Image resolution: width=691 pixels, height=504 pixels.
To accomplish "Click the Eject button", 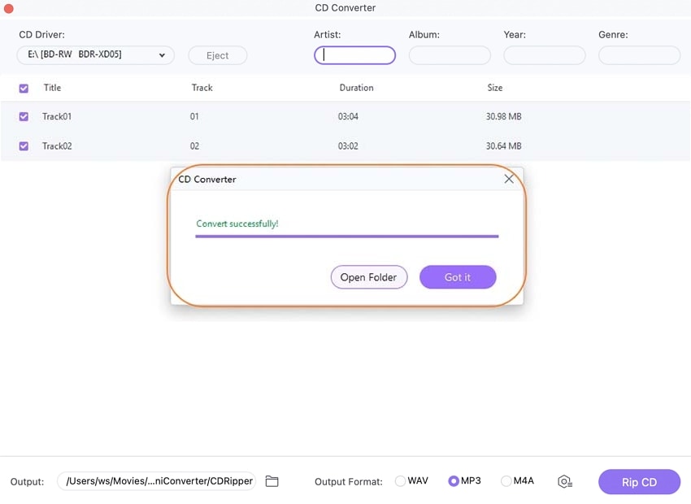I will (218, 55).
